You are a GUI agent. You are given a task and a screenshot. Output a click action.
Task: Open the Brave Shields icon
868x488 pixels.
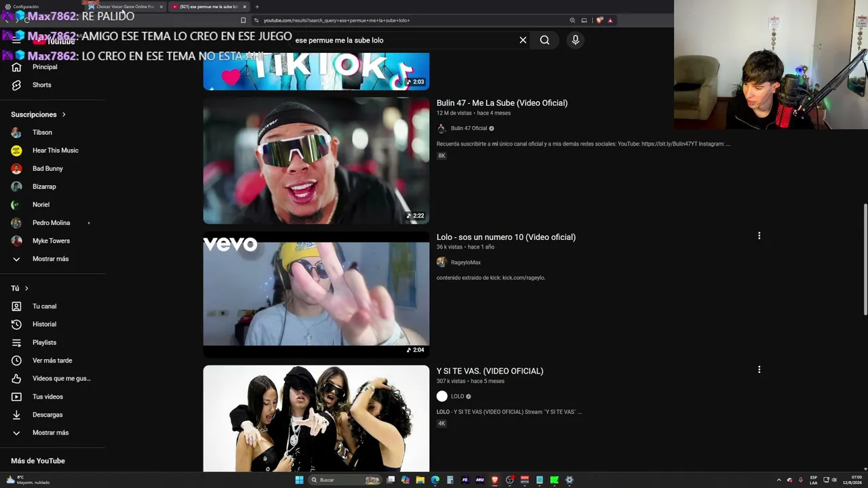599,20
